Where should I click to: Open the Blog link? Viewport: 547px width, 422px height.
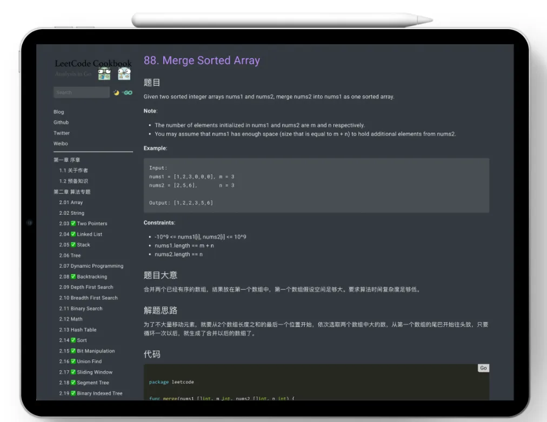[58, 112]
